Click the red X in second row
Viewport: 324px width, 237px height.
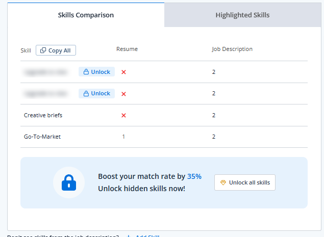(x=123, y=94)
